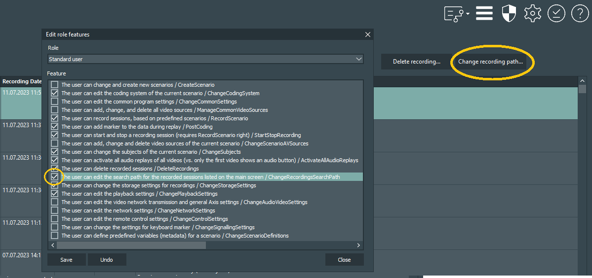The width and height of the screenshot is (592, 278).
Task: Open the hamburger menu icon
Action: point(484,14)
